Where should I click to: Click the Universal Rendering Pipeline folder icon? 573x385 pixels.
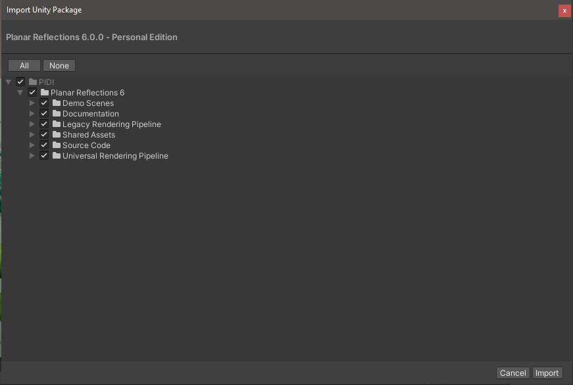click(x=57, y=155)
